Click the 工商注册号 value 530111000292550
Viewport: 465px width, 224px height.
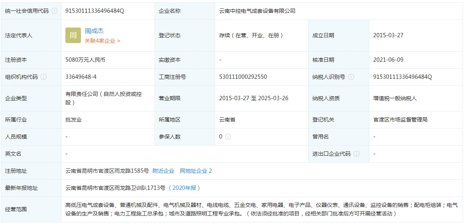(243, 77)
